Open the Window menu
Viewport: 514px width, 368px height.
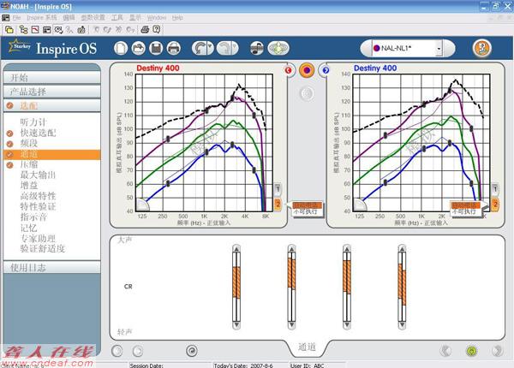[x=157, y=18]
